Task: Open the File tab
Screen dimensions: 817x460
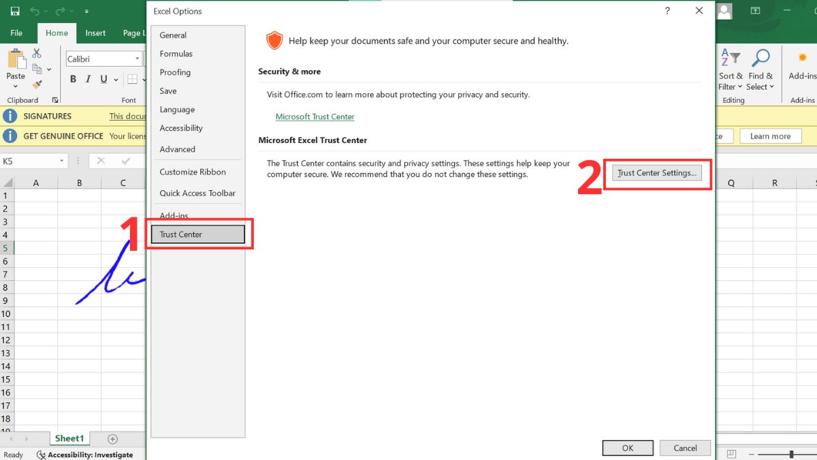Action: point(16,33)
